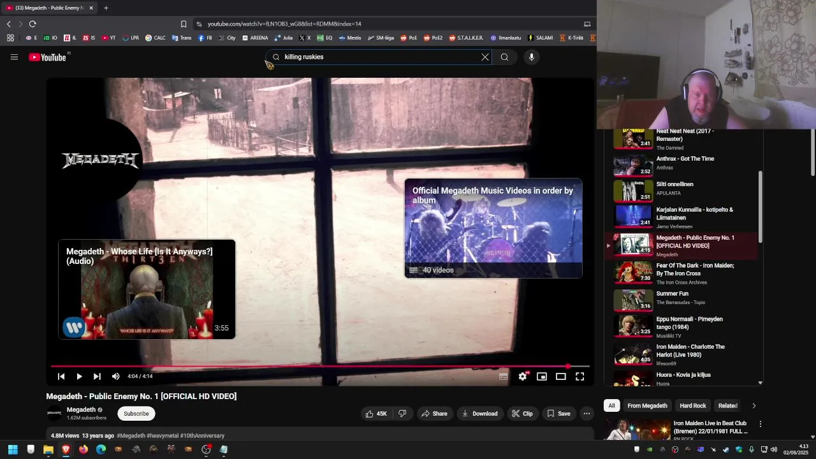Open the player settings gear
The image size is (816, 459).
[523, 376]
